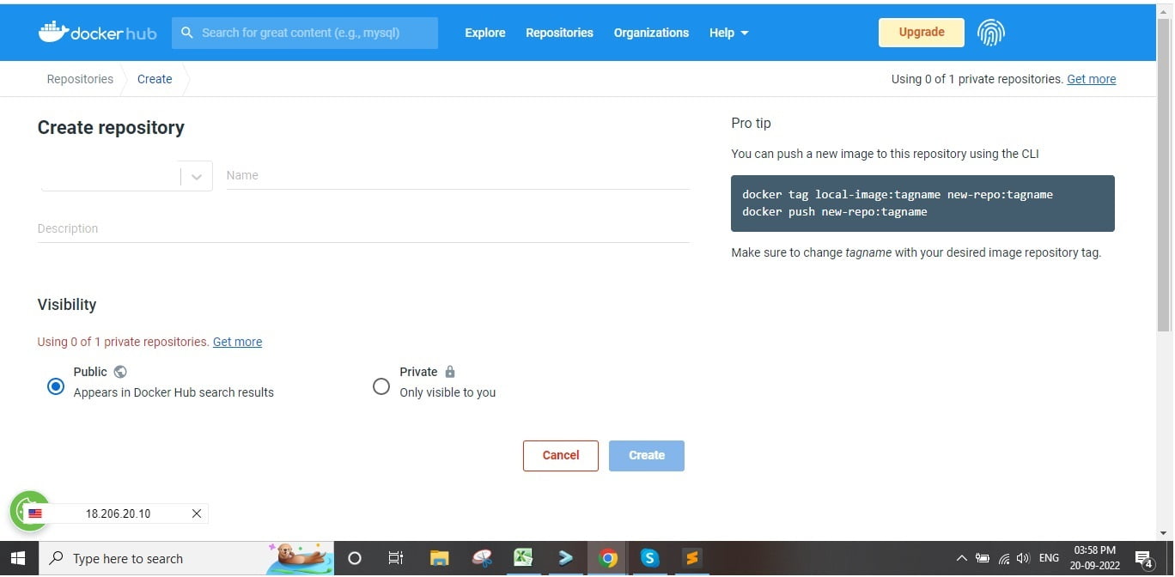Click the Repositories breadcrumb
Screen dimensions: 1175x577
tap(80, 79)
